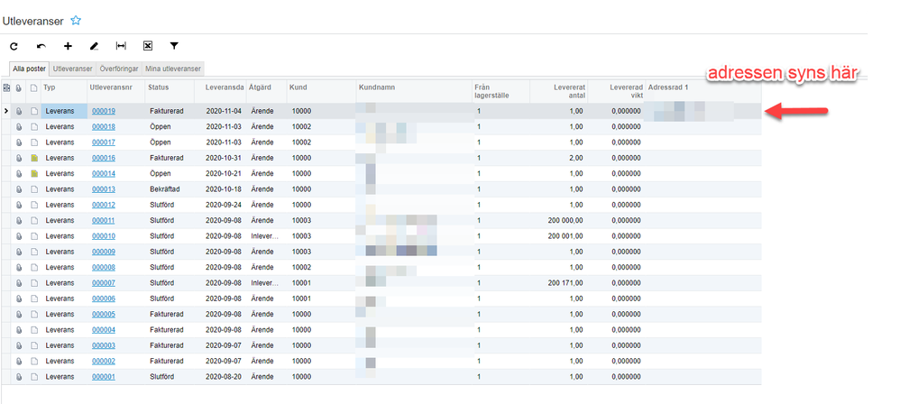Add a new record with plus icon

coord(68,46)
